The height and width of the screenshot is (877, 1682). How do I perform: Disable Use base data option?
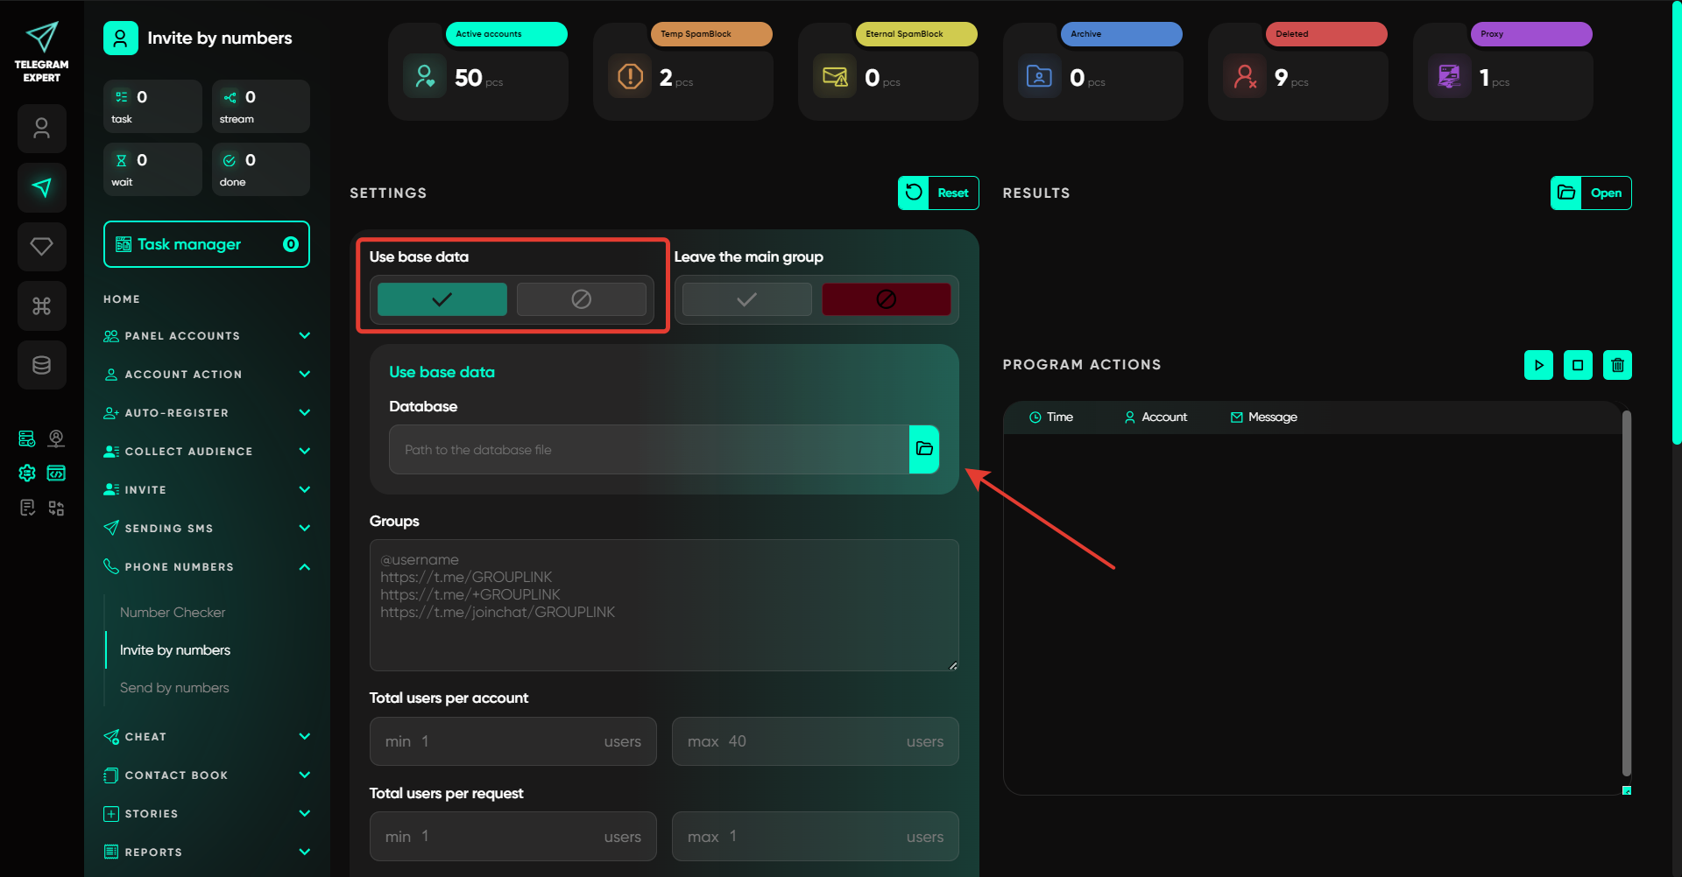point(581,299)
